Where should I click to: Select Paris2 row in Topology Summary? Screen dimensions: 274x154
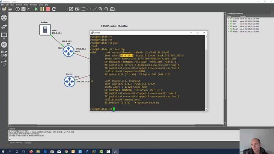click(250, 32)
